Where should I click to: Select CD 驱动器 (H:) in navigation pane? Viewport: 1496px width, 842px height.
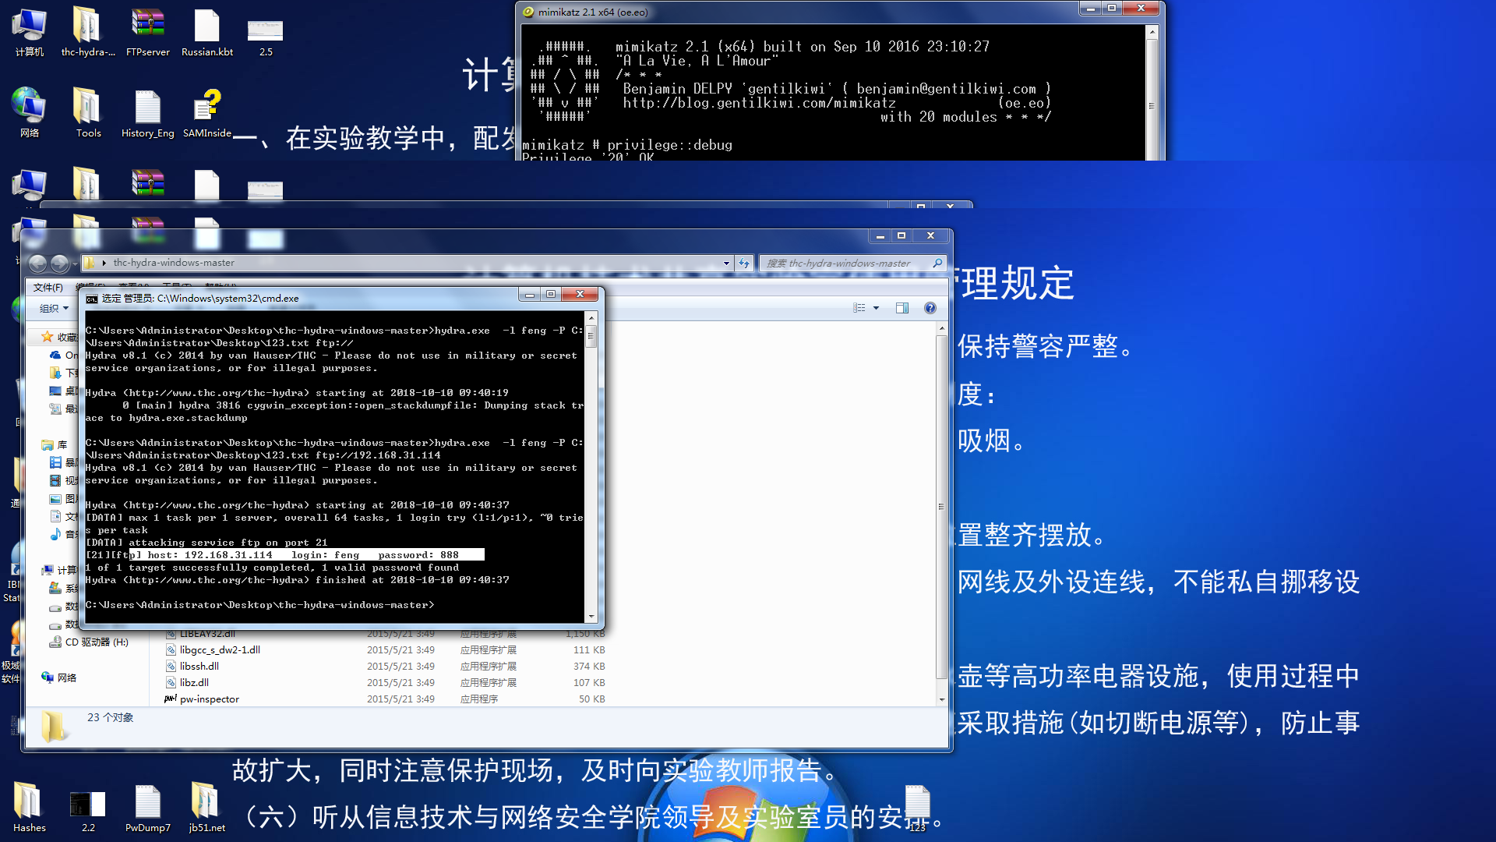coord(90,642)
